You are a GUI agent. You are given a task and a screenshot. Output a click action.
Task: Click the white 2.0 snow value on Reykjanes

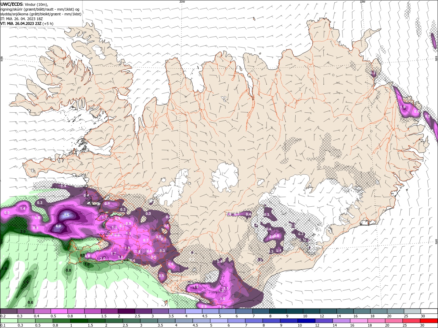click(103, 259)
